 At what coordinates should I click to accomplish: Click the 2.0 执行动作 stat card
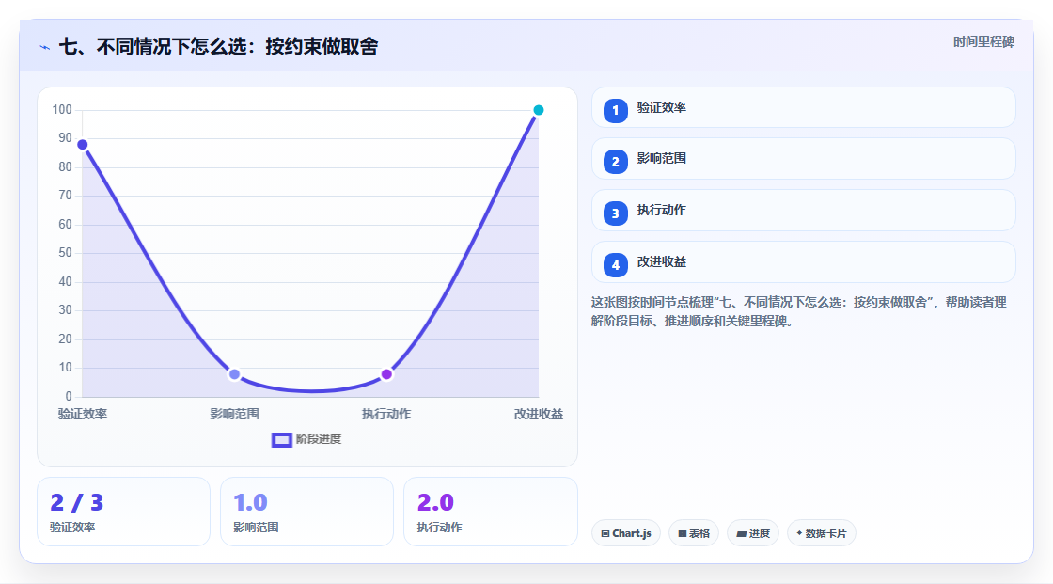pyautogui.click(x=490, y=512)
